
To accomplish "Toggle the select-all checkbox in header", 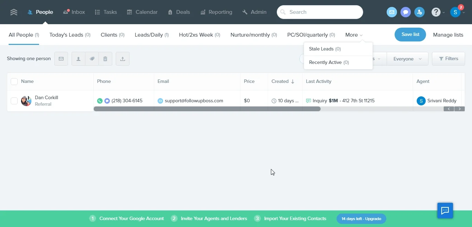I will 14,82.
